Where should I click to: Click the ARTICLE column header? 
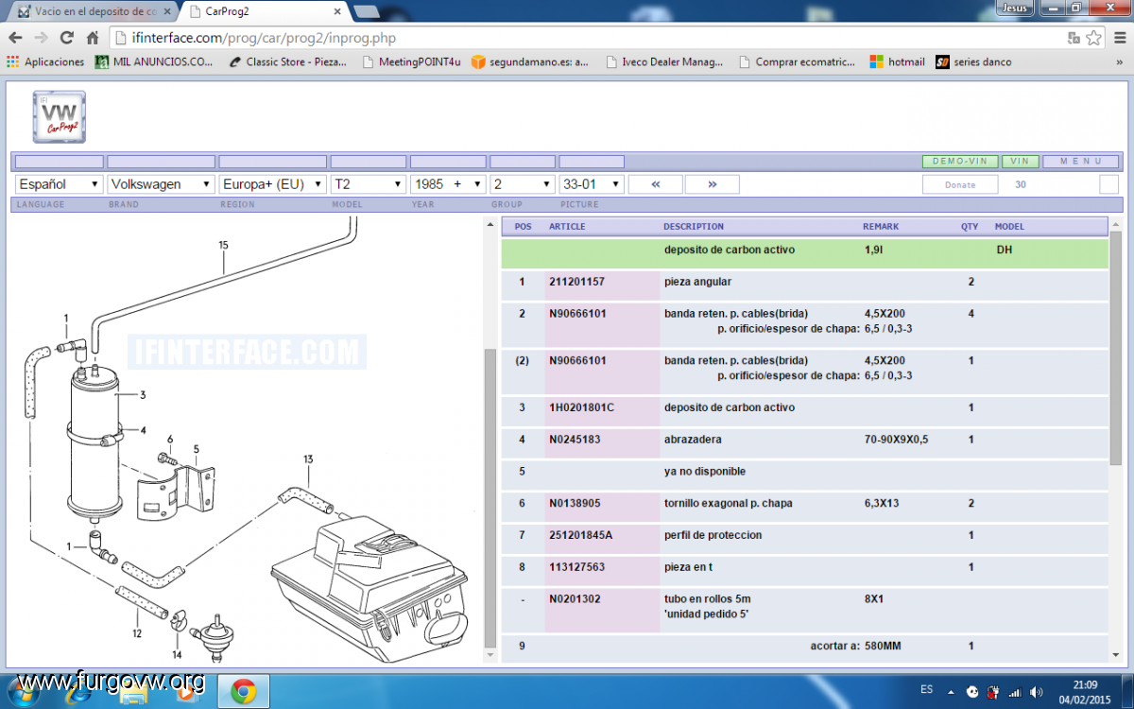click(x=567, y=227)
